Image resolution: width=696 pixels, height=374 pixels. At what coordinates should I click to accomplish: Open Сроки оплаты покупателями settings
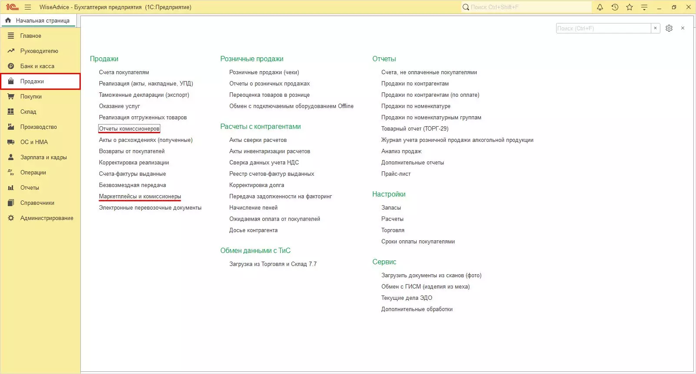[x=418, y=241]
